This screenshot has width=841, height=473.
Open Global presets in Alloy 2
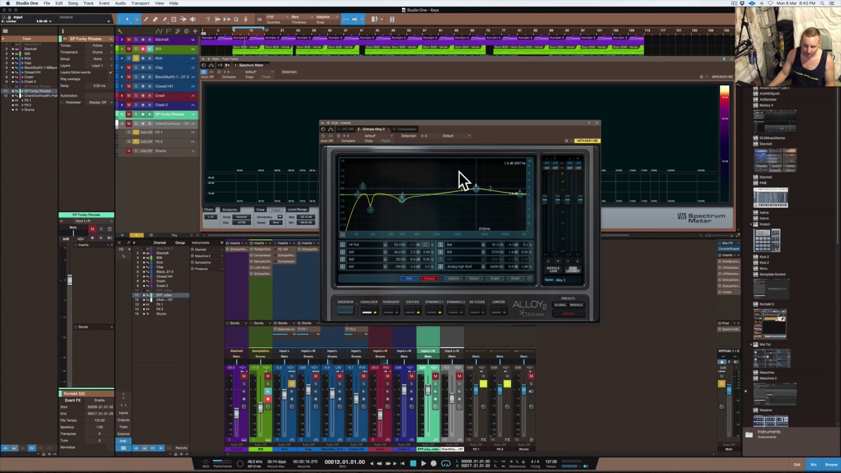tap(560, 305)
